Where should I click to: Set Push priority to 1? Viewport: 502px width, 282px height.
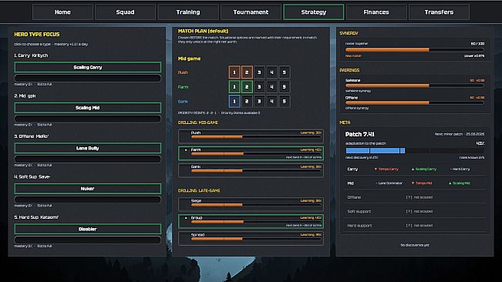coord(234,72)
